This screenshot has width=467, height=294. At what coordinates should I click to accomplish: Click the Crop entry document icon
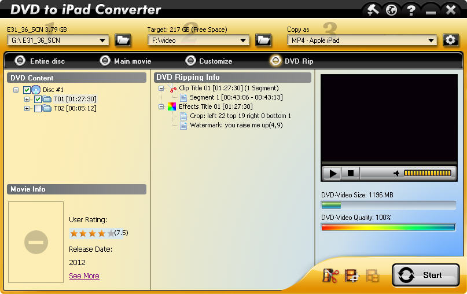(x=183, y=116)
